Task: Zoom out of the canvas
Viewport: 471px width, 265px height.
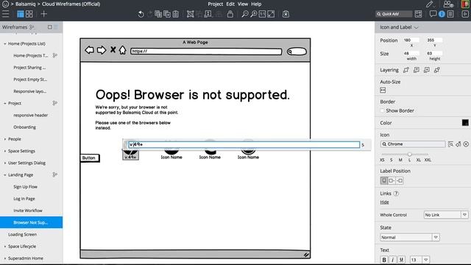Action: 245,14
